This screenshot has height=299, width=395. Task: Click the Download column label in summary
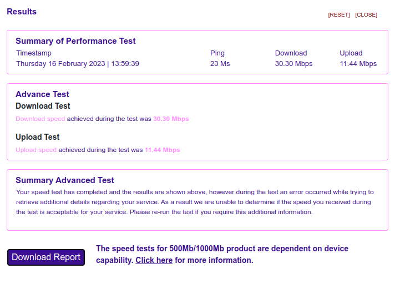click(291, 53)
